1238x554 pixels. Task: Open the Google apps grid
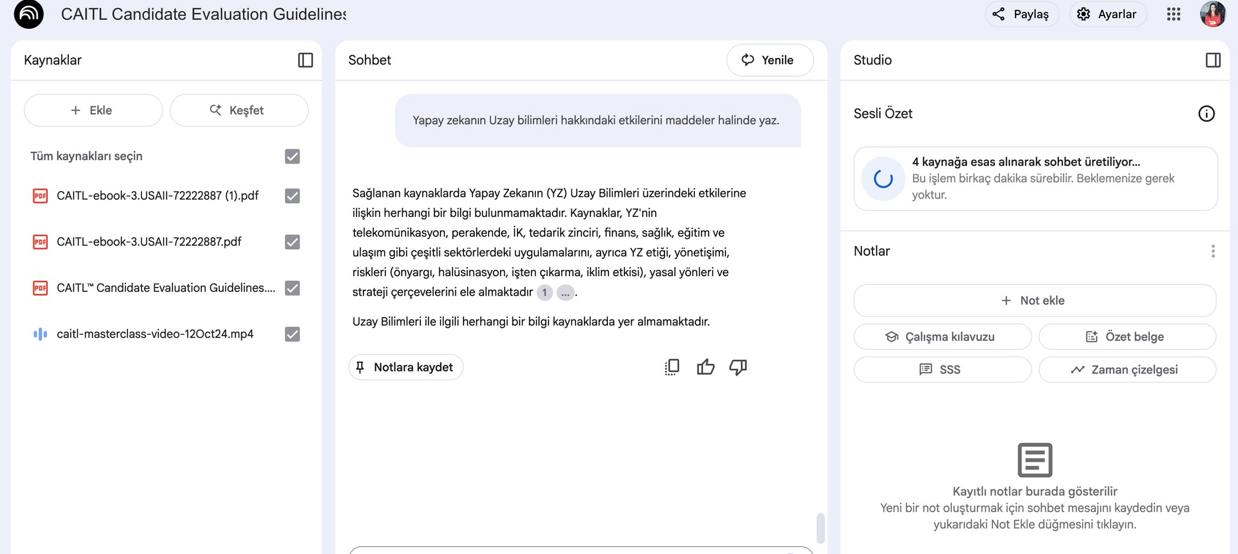[x=1173, y=14]
